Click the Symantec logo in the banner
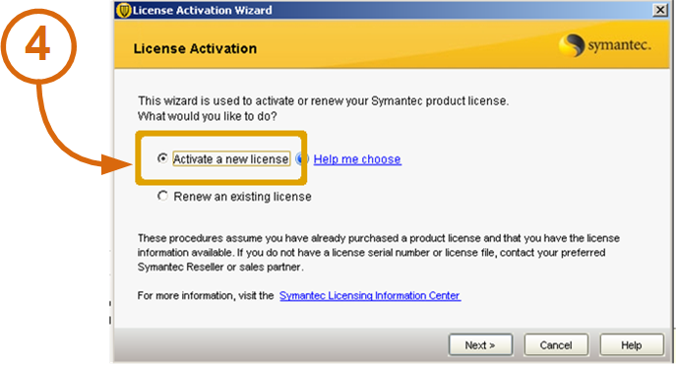 pyautogui.click(x=605, y=45)
